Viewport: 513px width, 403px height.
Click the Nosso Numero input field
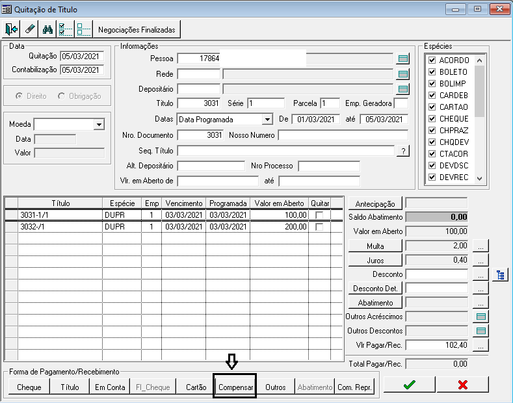click(x=343, y=135)
